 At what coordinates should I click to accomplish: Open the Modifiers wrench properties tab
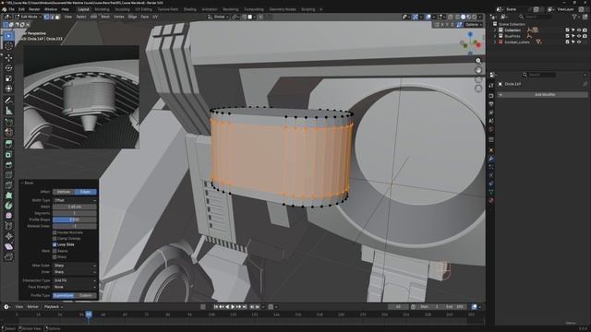[x=491, y=159]
